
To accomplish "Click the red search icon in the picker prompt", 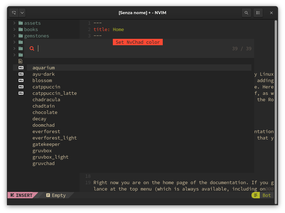I will [32, 48].
